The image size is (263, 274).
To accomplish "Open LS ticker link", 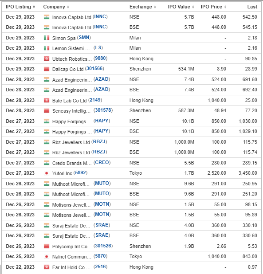I will pos(98,48).
